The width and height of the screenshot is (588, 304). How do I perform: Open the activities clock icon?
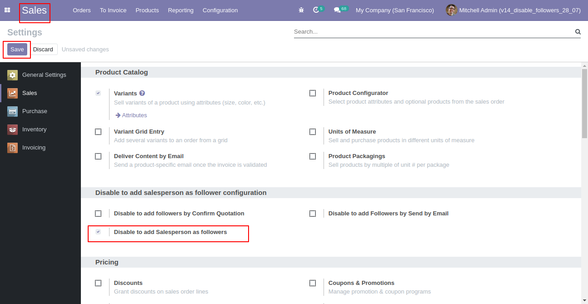(x=316, y=10)
